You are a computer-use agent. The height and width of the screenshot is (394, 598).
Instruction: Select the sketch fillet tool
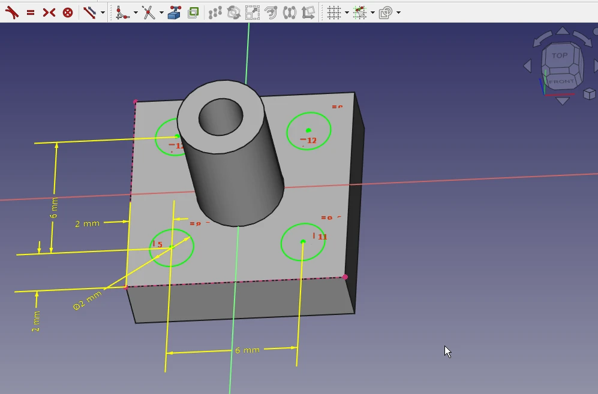123,12
